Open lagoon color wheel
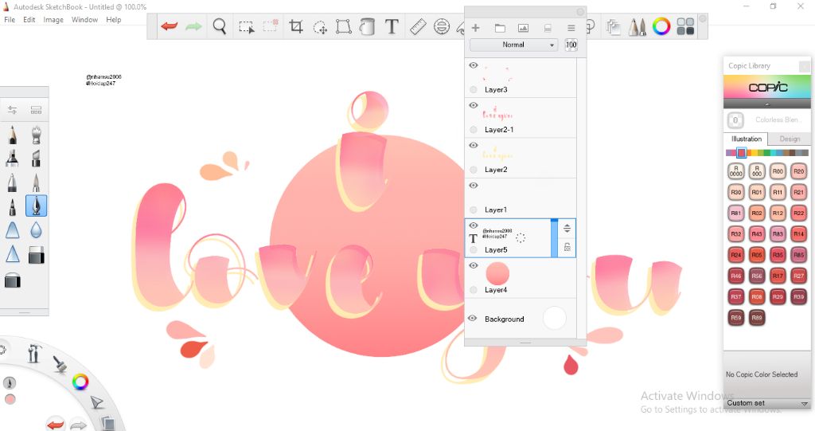Screen dimensions: 815x431 80,382
